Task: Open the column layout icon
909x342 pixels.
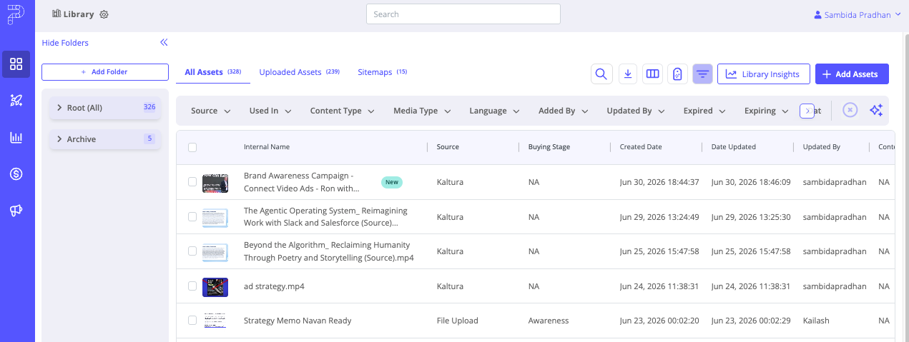Action: (652, 74)
